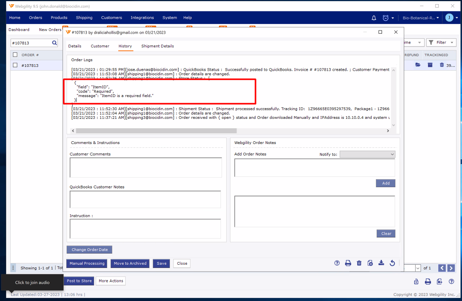Open More Actions button
This screenshot has width=462, height=301.
[x=111, y=281]
